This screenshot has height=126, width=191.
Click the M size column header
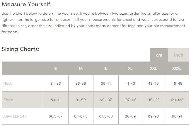81,69
